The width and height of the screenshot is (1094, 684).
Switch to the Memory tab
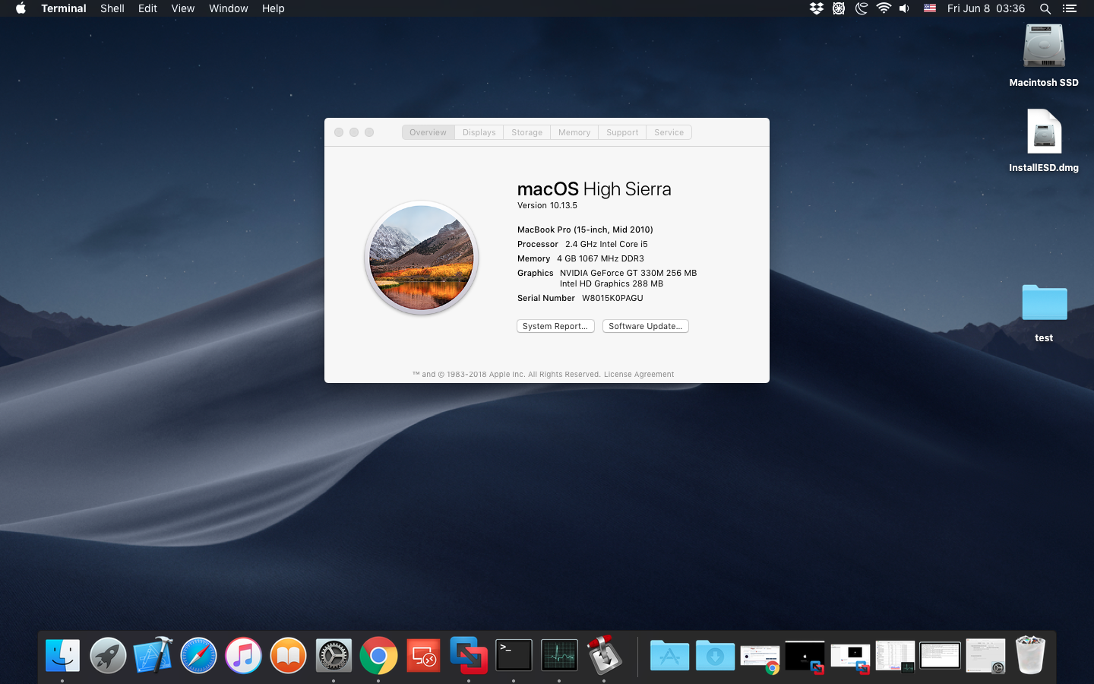(574, 132)
